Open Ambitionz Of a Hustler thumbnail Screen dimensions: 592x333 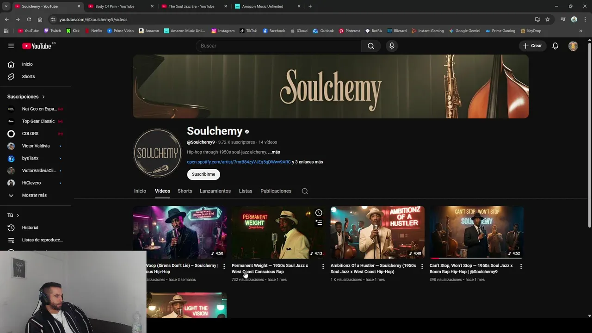click(x=377, y=232)
